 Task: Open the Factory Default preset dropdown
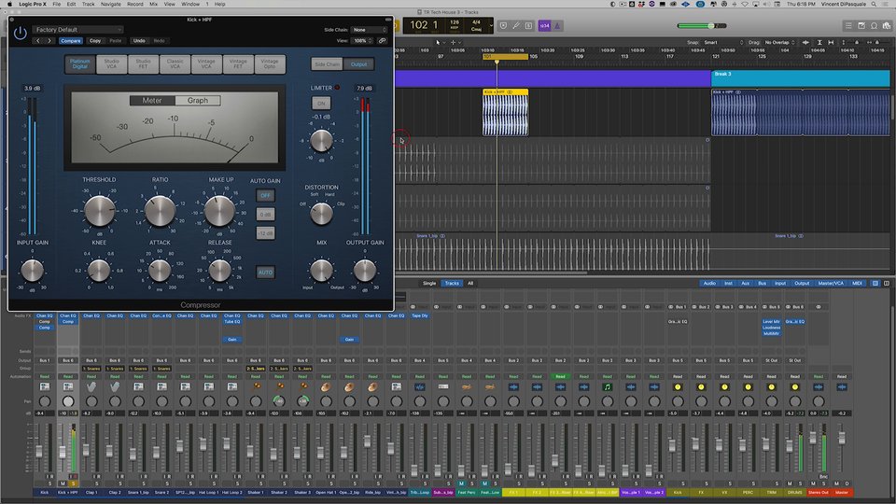[x=77, y=30]
